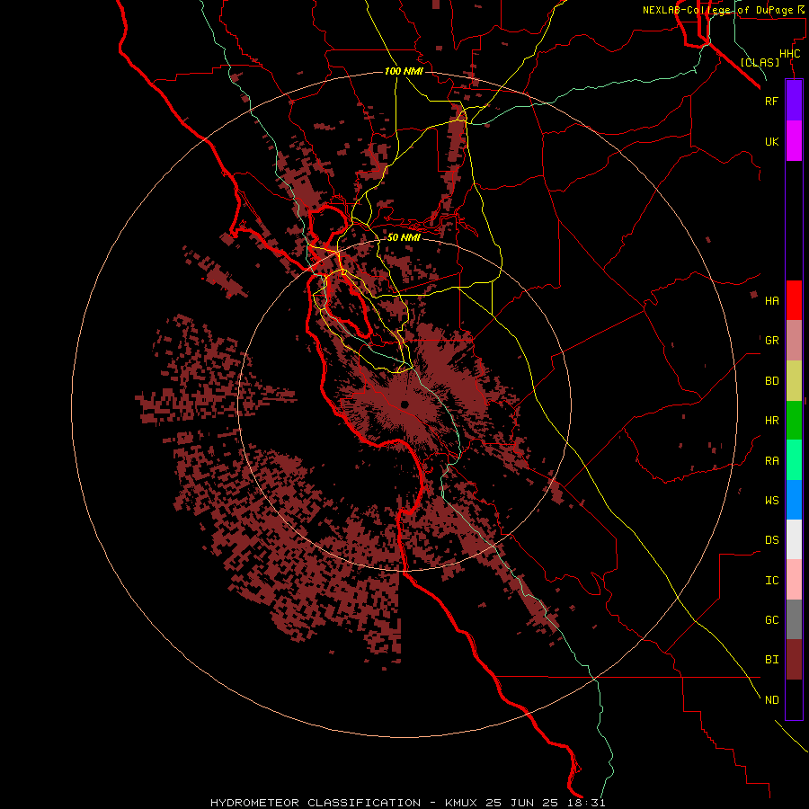Viewport: 809px width, 809px height.
Task: Click the RA legend label
Action: (x=771, y=461)
